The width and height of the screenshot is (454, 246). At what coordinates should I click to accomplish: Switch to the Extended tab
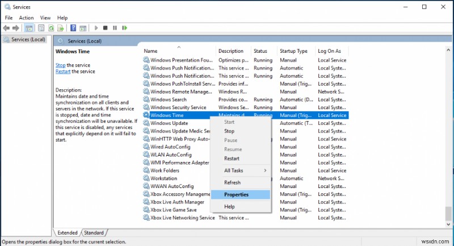pos(68,233)
